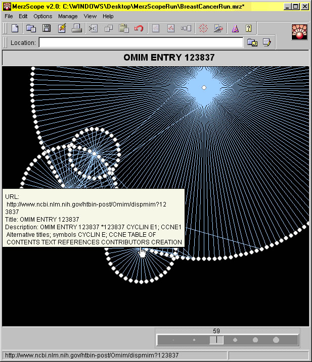Click the yellow help question mark icon
312x362 pixels.
click(248, 28)
